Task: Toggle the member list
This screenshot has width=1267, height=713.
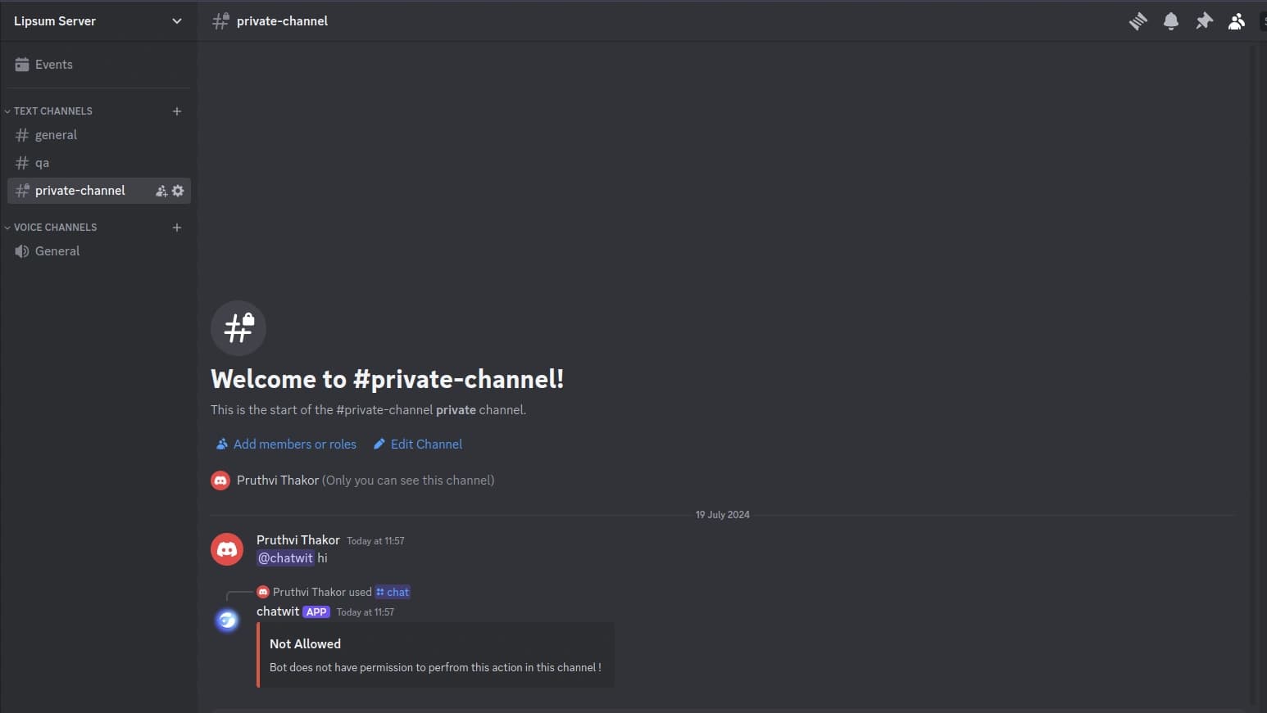Action: pos(1236,21)
